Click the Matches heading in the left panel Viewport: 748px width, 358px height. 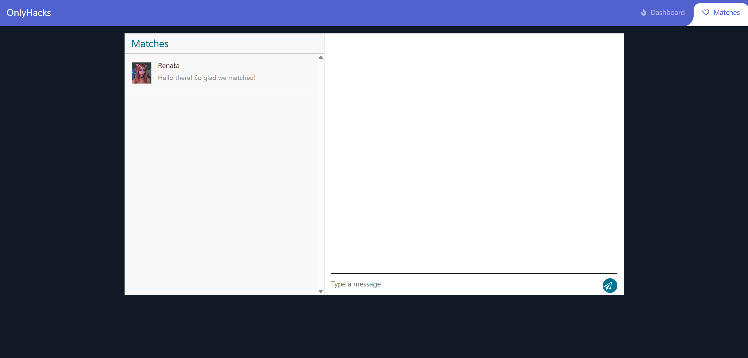click(150, 44)
